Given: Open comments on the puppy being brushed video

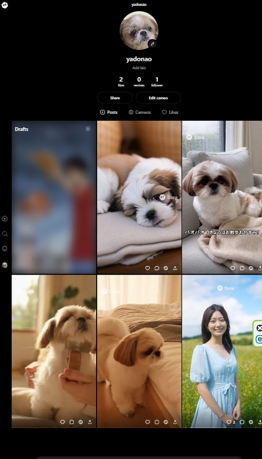Looking at the screenshot, I should (x=72, y=422).
